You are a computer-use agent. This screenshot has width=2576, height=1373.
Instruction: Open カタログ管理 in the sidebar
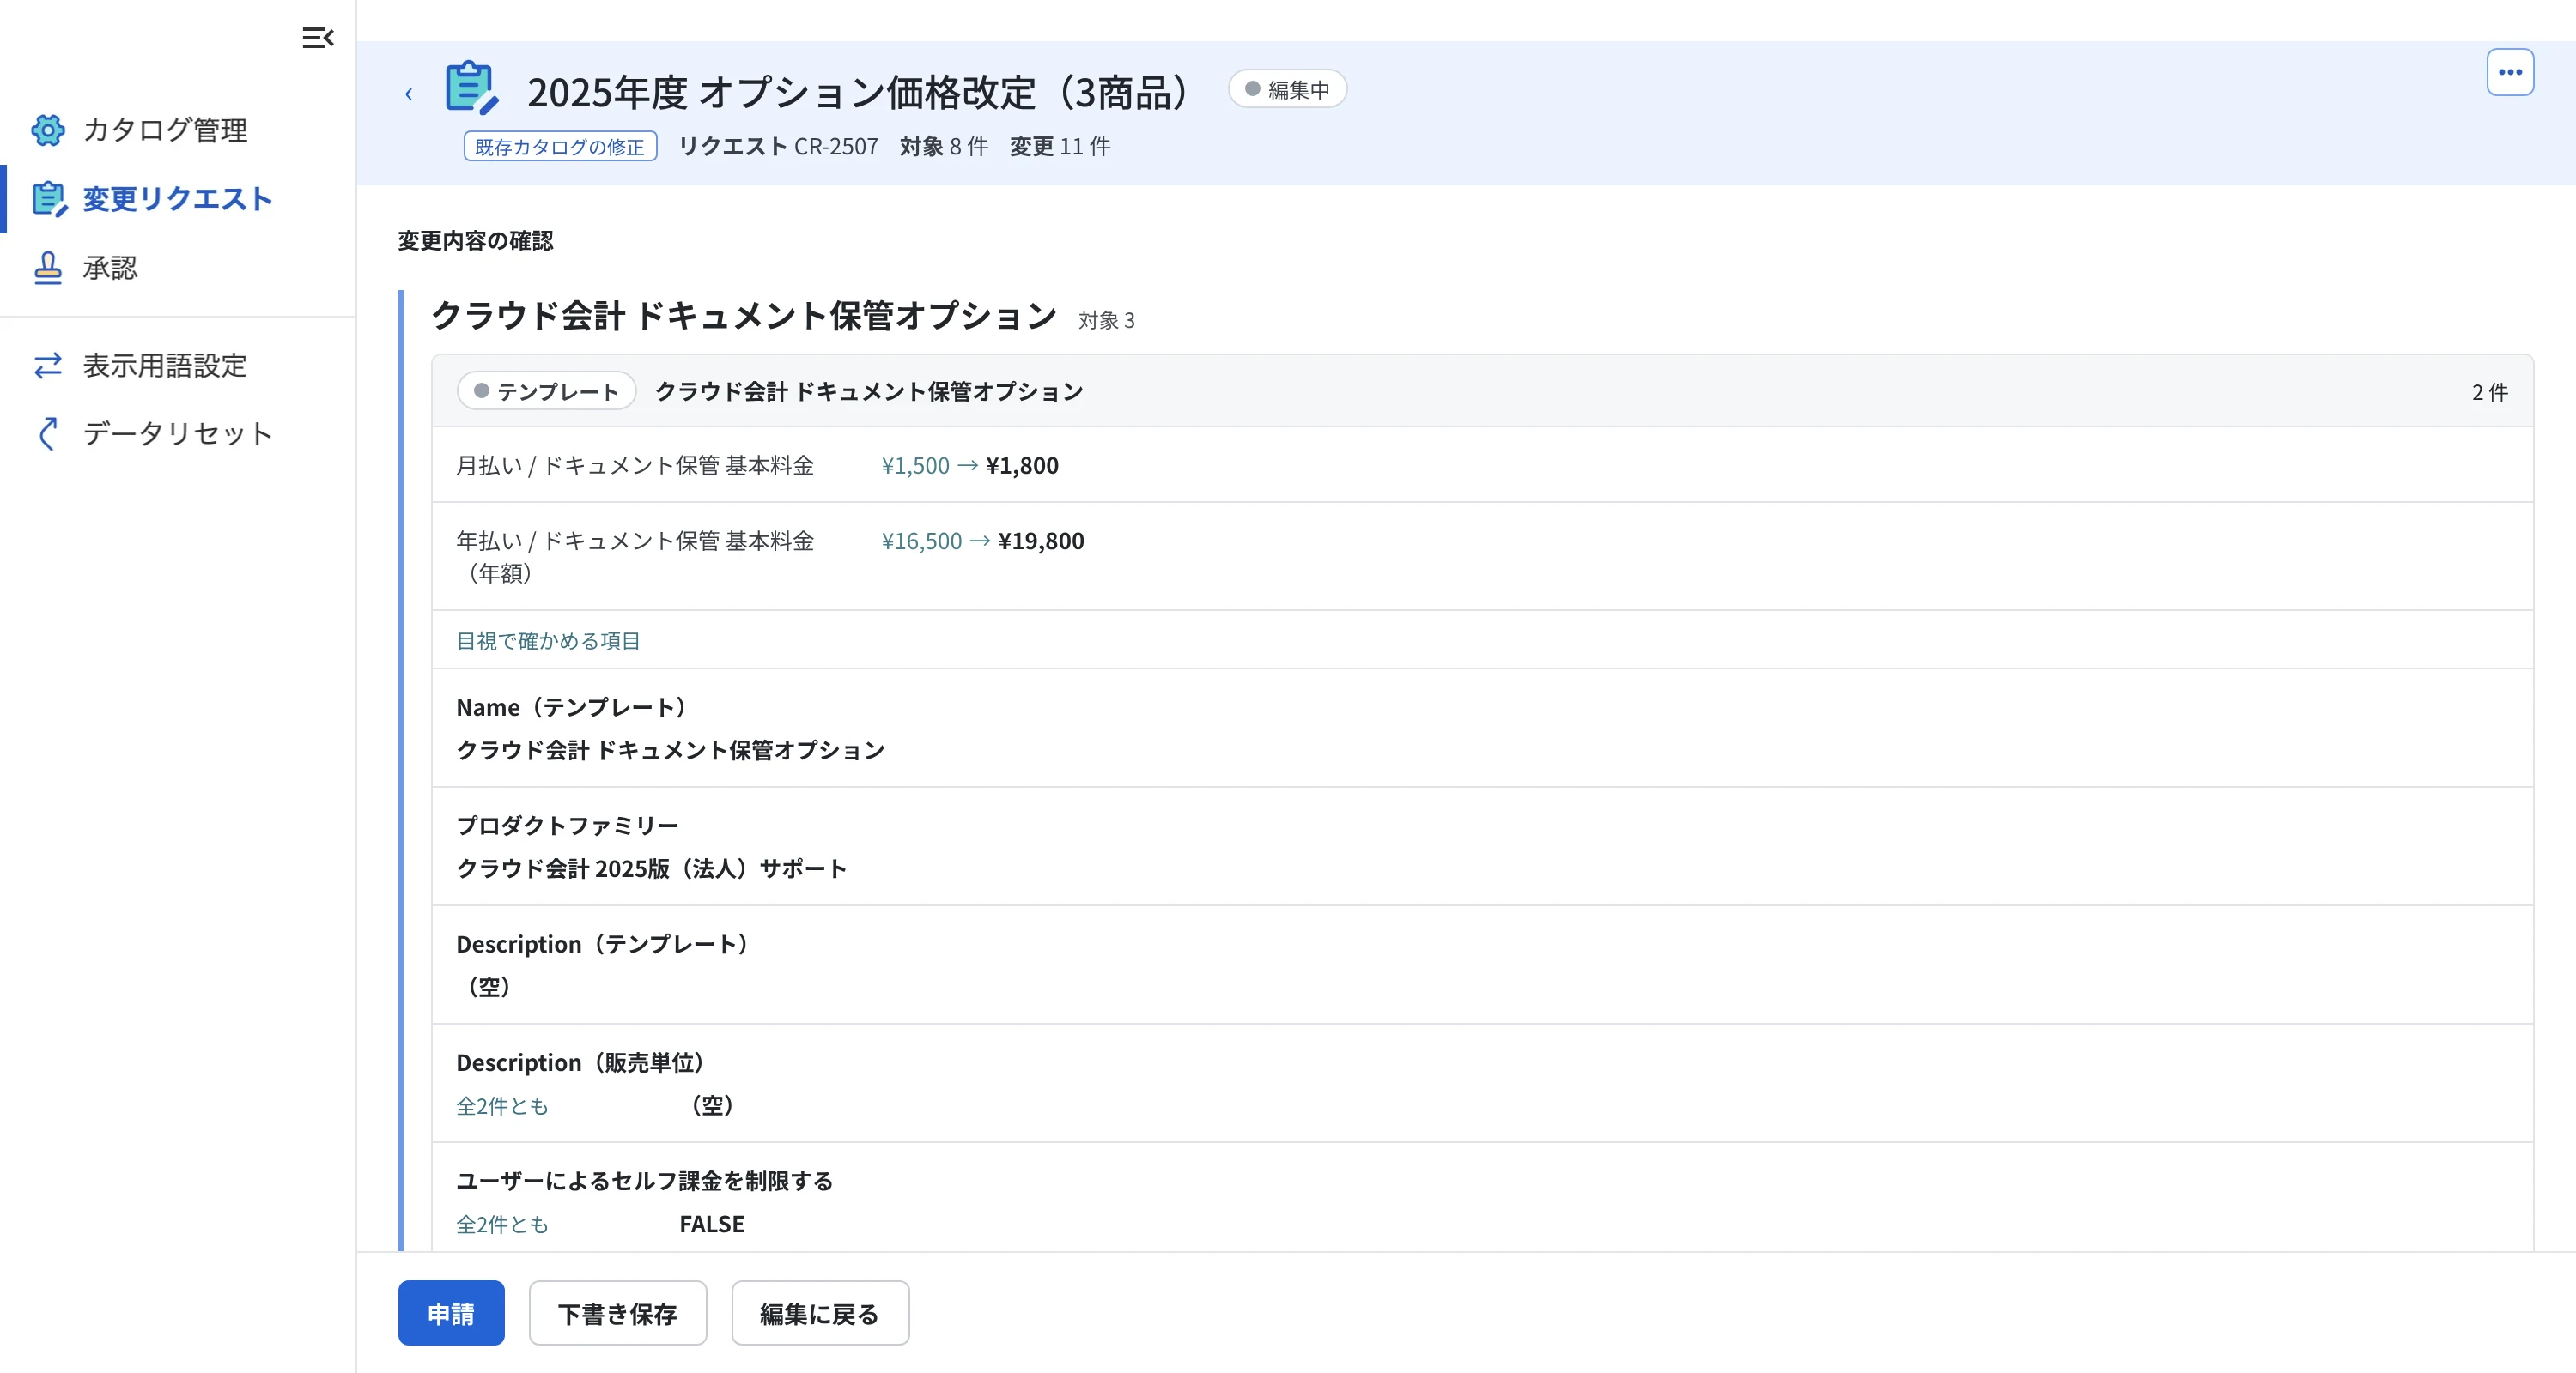click(165, 130)
